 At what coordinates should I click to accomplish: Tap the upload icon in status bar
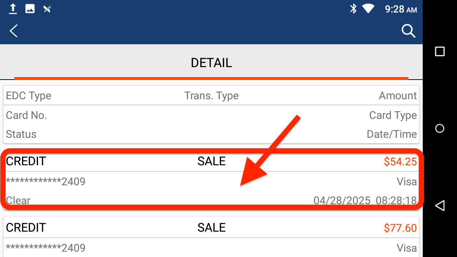pyautogui.click(x=13, y=9)
